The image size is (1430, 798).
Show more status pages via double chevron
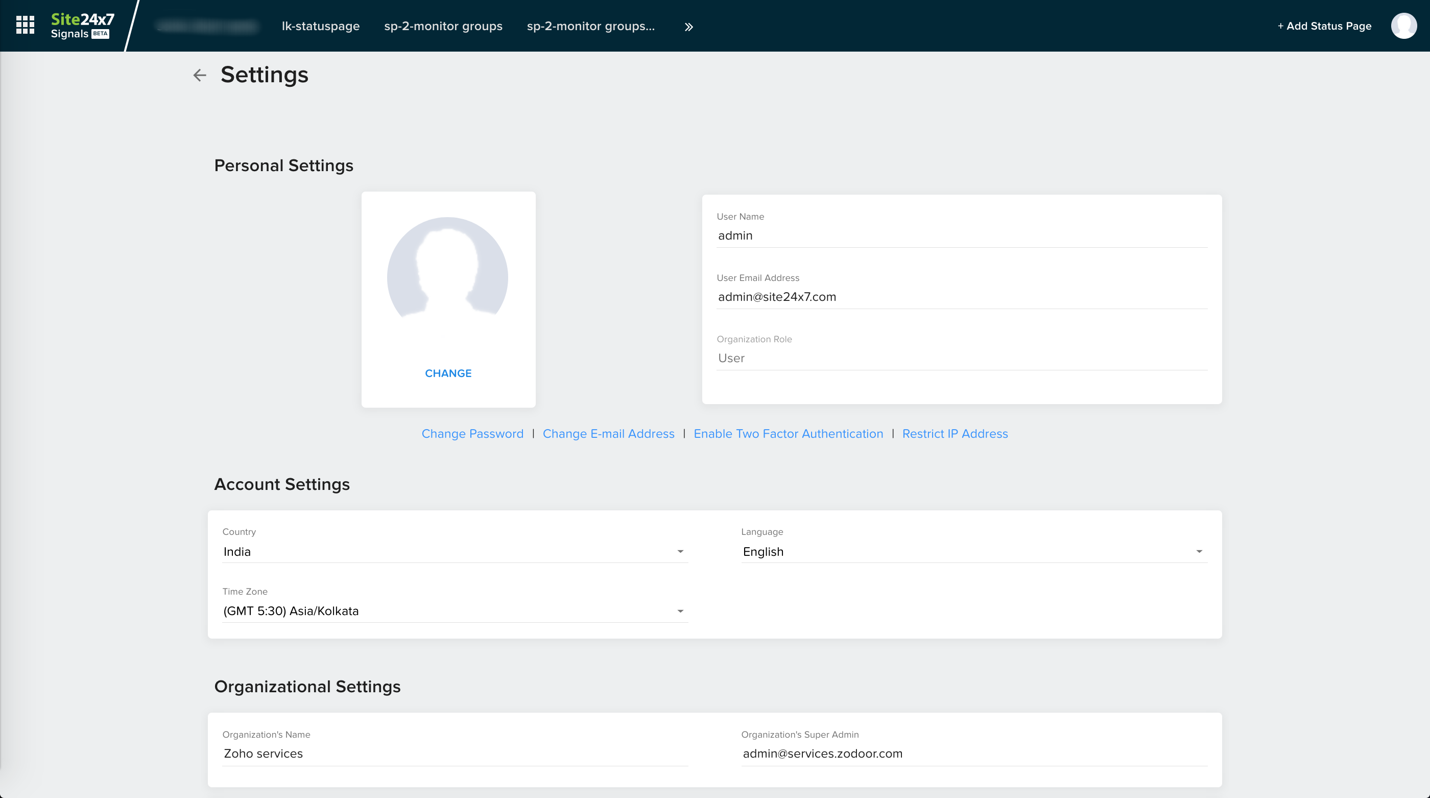[x=688, y=27]
